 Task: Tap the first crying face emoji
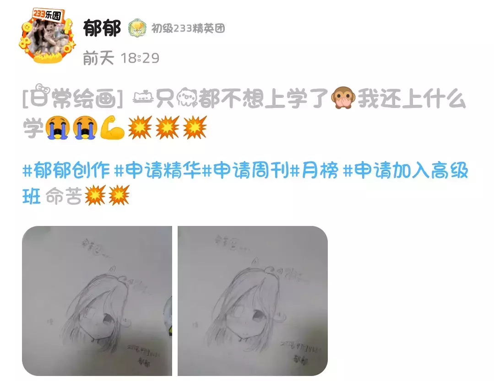coord(57,128)
